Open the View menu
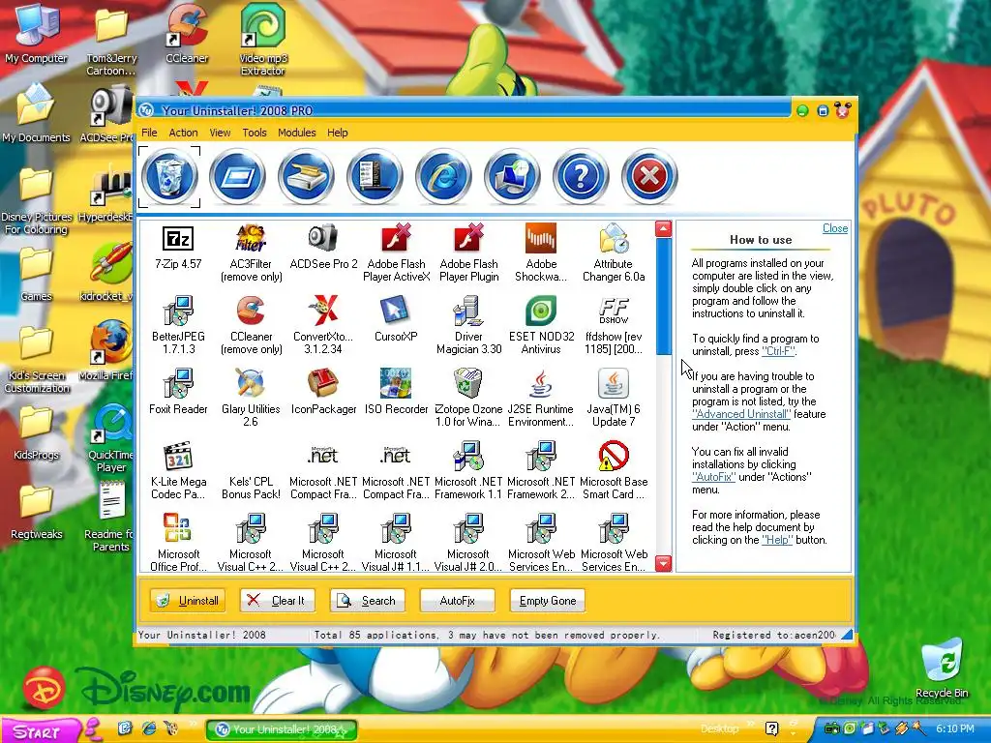The width and height of the screenshot is (991, 743). click(220, 133)
